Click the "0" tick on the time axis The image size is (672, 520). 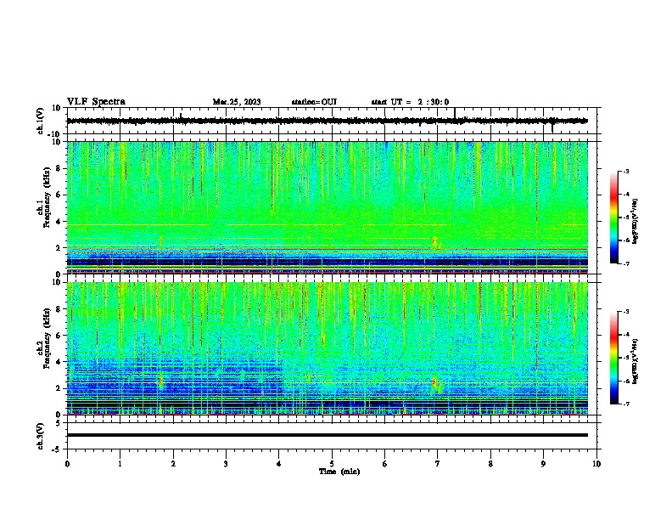click(x=67, y=464)
